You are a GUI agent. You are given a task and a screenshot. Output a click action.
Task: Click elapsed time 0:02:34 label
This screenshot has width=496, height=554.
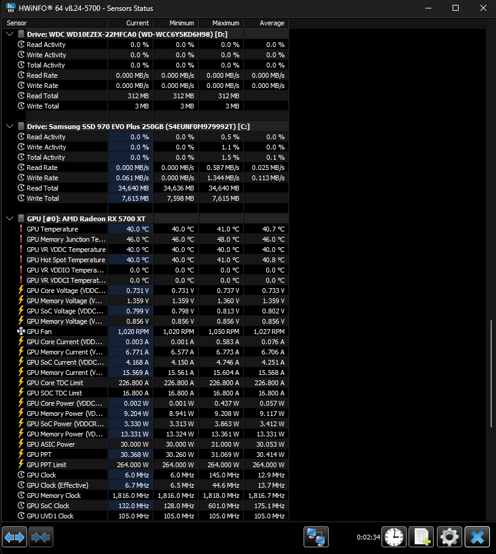(368, 537)
